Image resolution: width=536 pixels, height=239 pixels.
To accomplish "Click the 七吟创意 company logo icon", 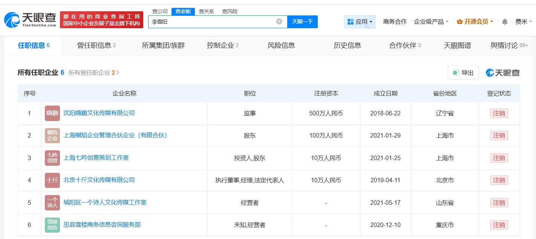I will pyautogui.click(x=52, y=158).
